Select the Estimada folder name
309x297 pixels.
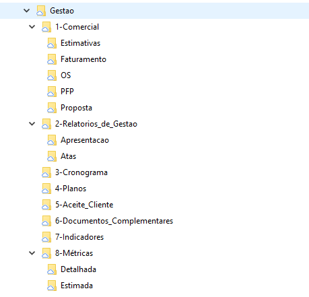coord(77,286)
